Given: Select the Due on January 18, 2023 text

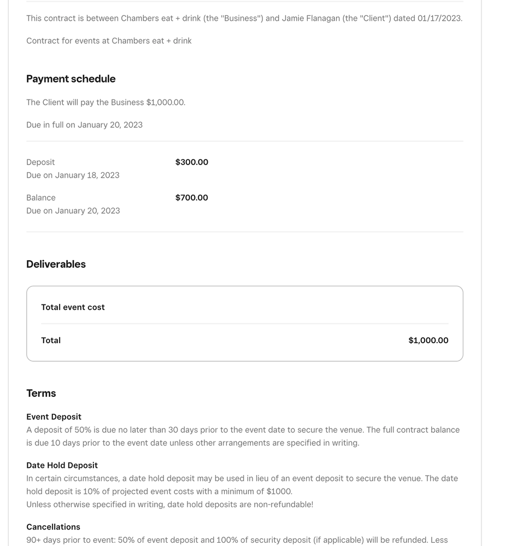Looking at the screenshot, I should [73, 175].
